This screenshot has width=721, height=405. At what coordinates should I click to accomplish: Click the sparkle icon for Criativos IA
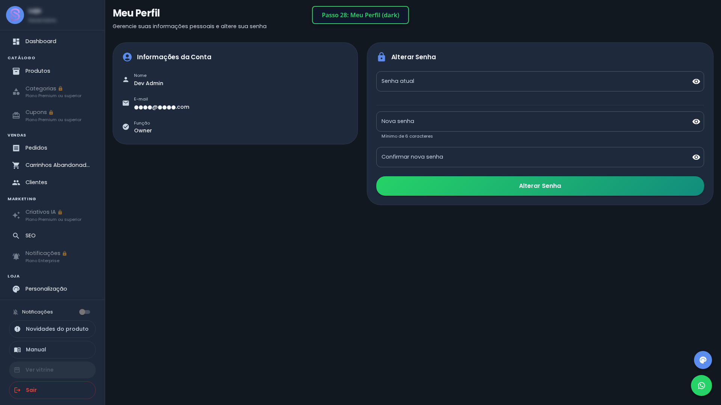click(16, 215)
